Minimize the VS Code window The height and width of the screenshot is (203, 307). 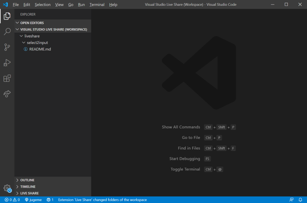tap(272, 4)
